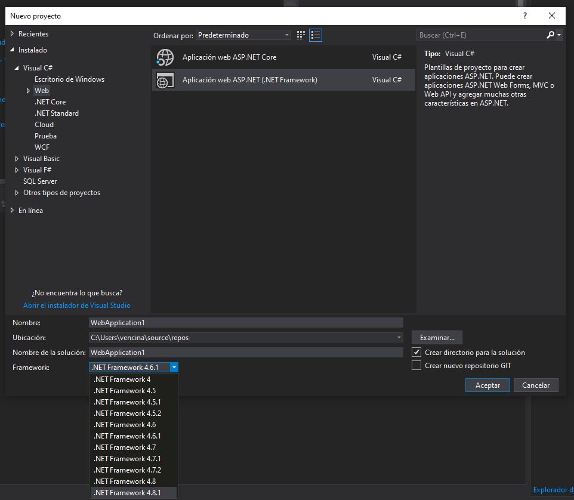
Task: Select .NET Framework 4.5 option
Action: (x=134, y=391)
